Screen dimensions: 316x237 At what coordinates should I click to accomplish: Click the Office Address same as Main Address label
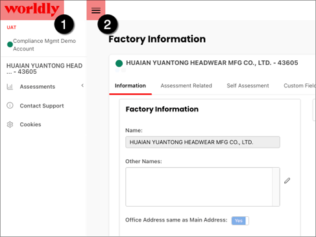tap(176, 220)
